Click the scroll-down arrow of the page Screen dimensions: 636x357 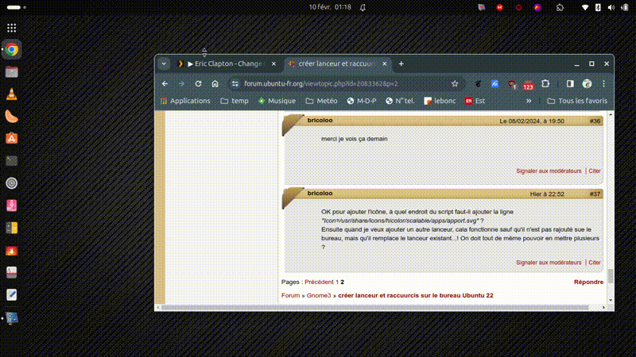(x=611, y=300)
